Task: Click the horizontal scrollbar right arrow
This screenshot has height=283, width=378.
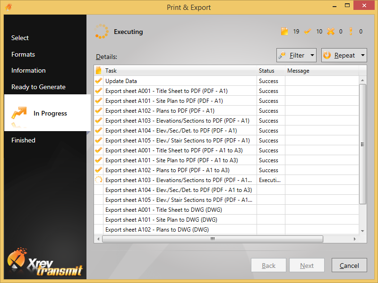Action: [355, 239]
